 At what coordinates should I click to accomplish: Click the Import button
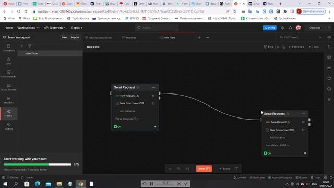coord(75,37)
